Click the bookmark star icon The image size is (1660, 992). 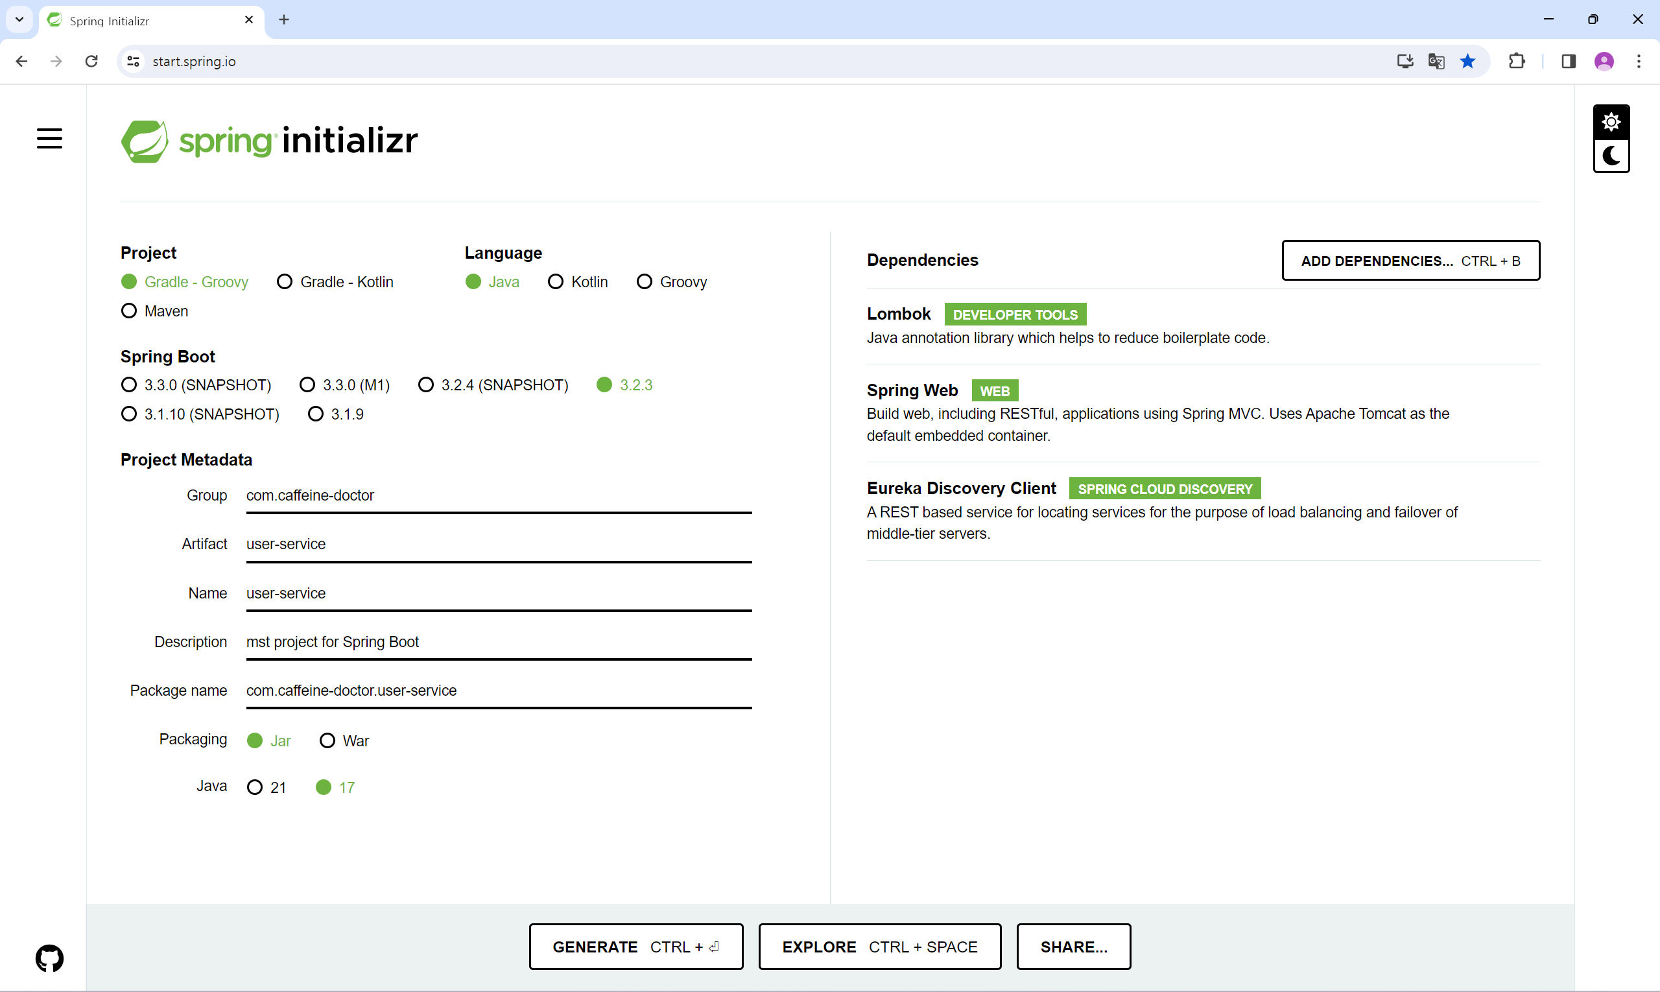[1467, 62]
